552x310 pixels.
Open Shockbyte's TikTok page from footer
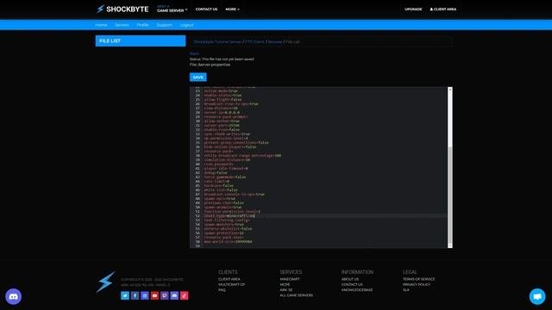184,295
